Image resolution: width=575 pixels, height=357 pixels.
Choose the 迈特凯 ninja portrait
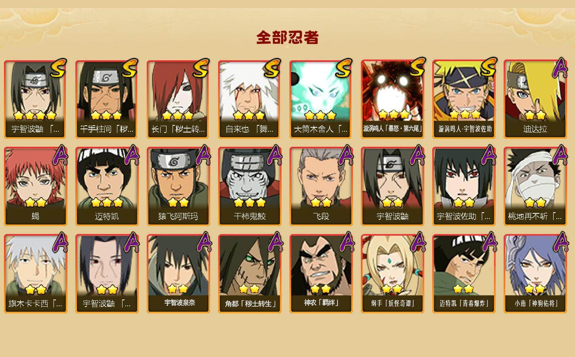(x=107, y=186)
